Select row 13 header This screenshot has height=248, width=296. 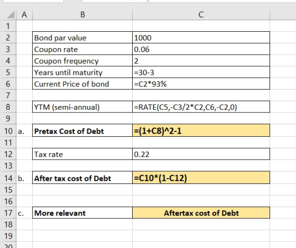8,165
